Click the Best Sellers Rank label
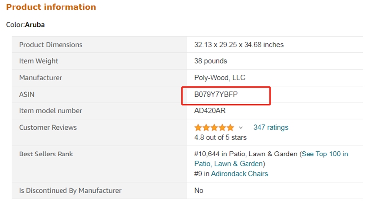This screenshot has width=372, height=207. click(46, 154)
